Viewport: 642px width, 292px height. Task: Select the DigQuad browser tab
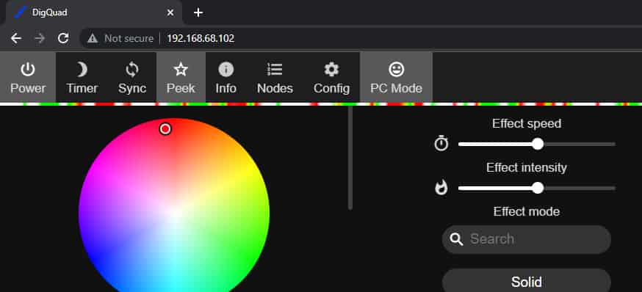[x=93, y=12]
